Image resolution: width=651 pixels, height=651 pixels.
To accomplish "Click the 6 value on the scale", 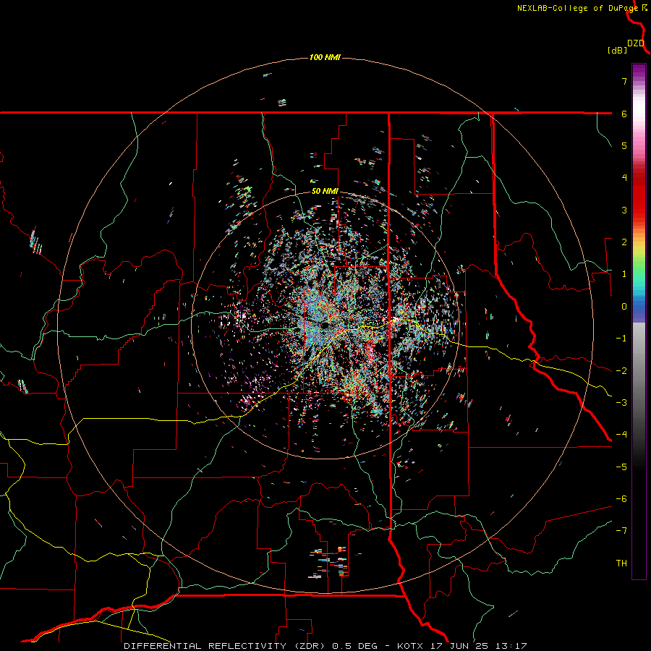I will pyautogui.click(x=624, y=114).
